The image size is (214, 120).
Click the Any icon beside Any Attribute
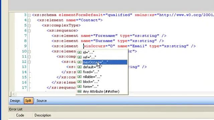79,91
